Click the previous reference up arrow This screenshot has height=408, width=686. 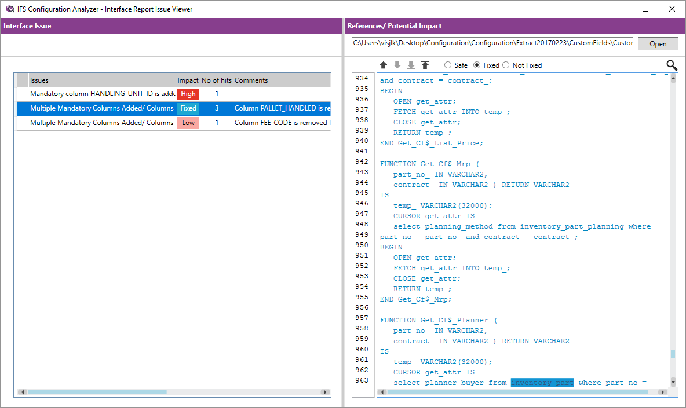coord(384,65)
